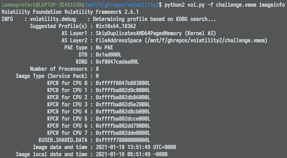Click the DTB value 0x1ad000L
This screenshot has width=287, height=158.
click(108, 54)
